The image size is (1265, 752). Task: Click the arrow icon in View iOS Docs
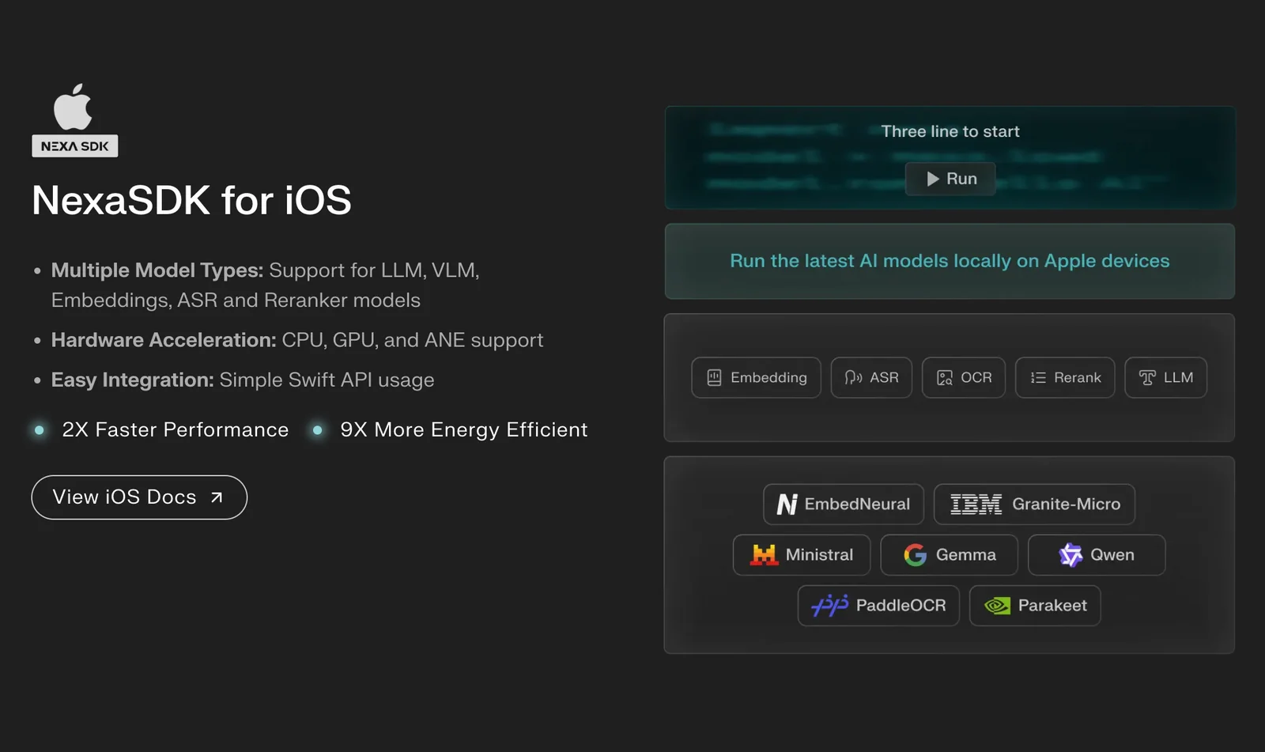coord(217,497)
